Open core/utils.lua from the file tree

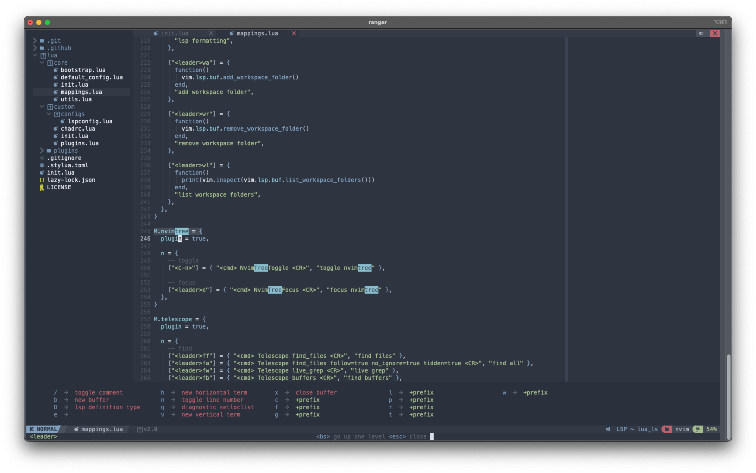point(76,99)
